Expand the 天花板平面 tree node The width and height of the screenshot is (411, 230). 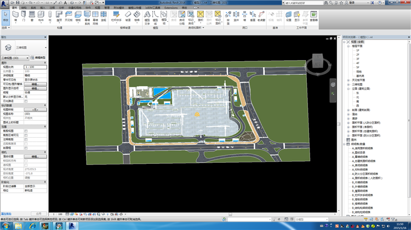[349, 80]
